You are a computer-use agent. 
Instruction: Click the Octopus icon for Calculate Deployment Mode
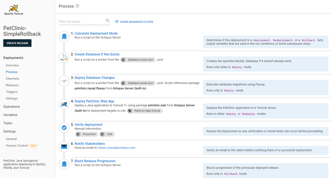64,37
